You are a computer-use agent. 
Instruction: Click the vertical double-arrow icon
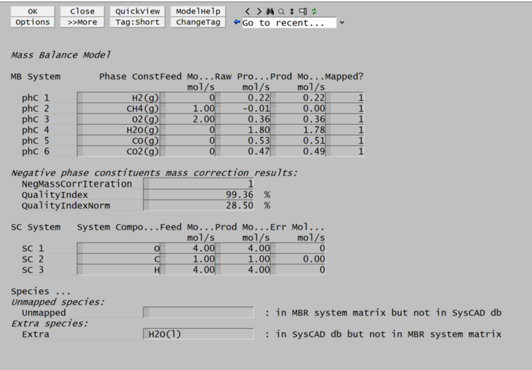point(292,11)
